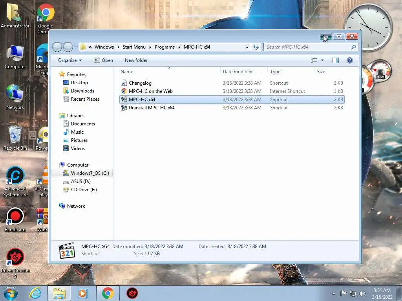
Task: Open the Driver Booster 9 desktop shortcut
Action: click(15, 263)
